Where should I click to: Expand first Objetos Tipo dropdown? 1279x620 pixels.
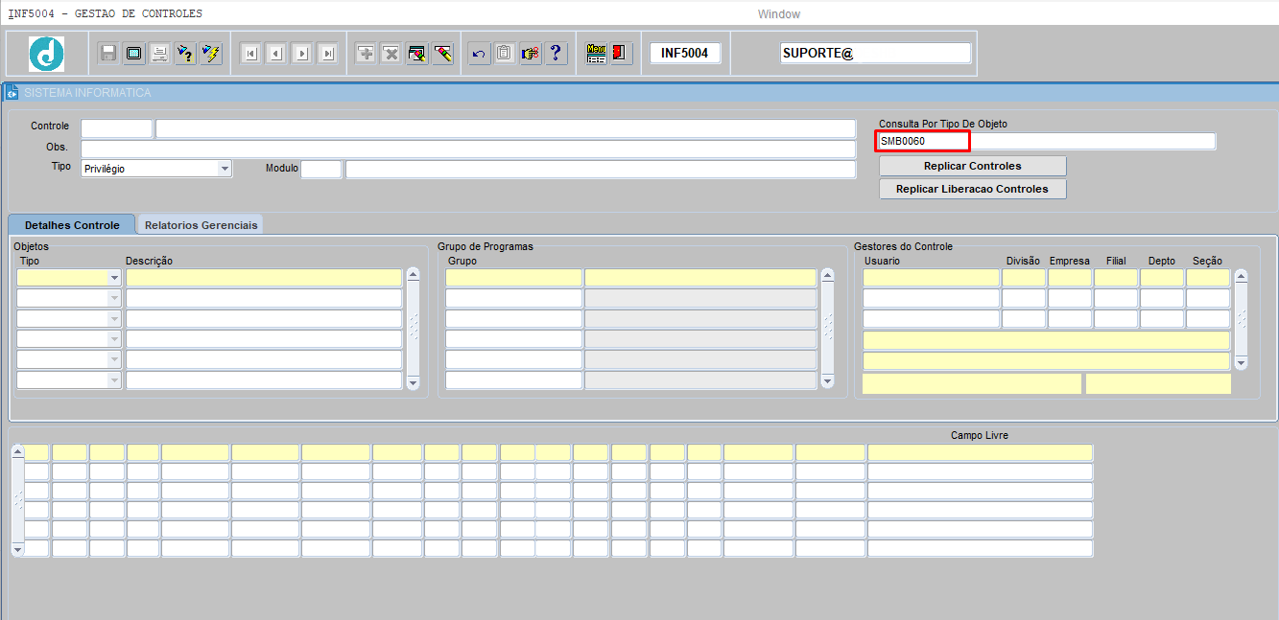click(x=114, y=278)
